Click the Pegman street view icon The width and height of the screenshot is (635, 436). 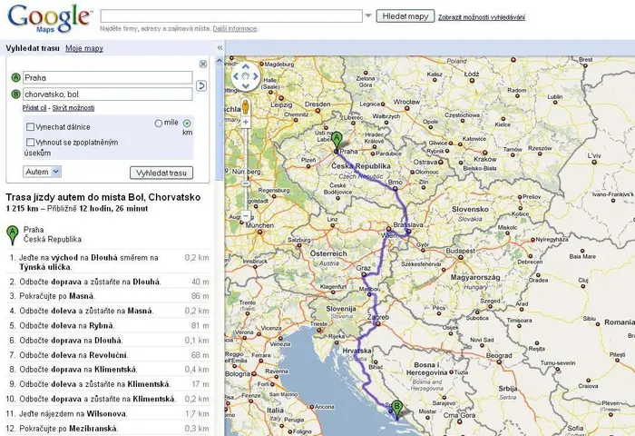coord(246,107)
